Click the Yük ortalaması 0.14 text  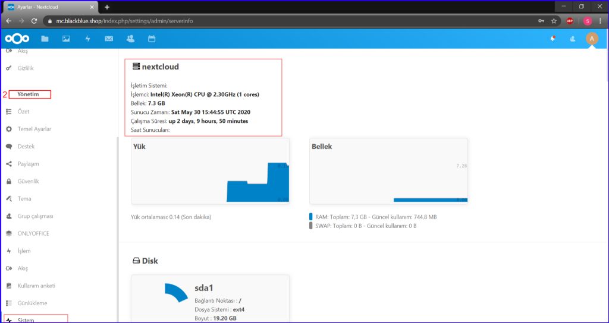[171, 217]
